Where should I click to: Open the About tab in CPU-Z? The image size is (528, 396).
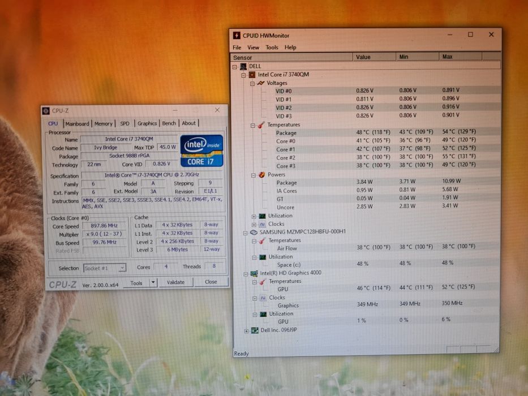click(188, 123)
